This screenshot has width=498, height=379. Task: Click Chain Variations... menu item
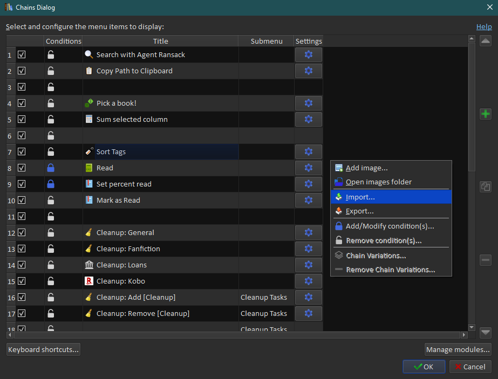[x=376, y=256]
